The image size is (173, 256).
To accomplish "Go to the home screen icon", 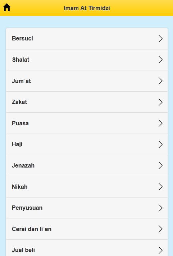I will 7,8.
